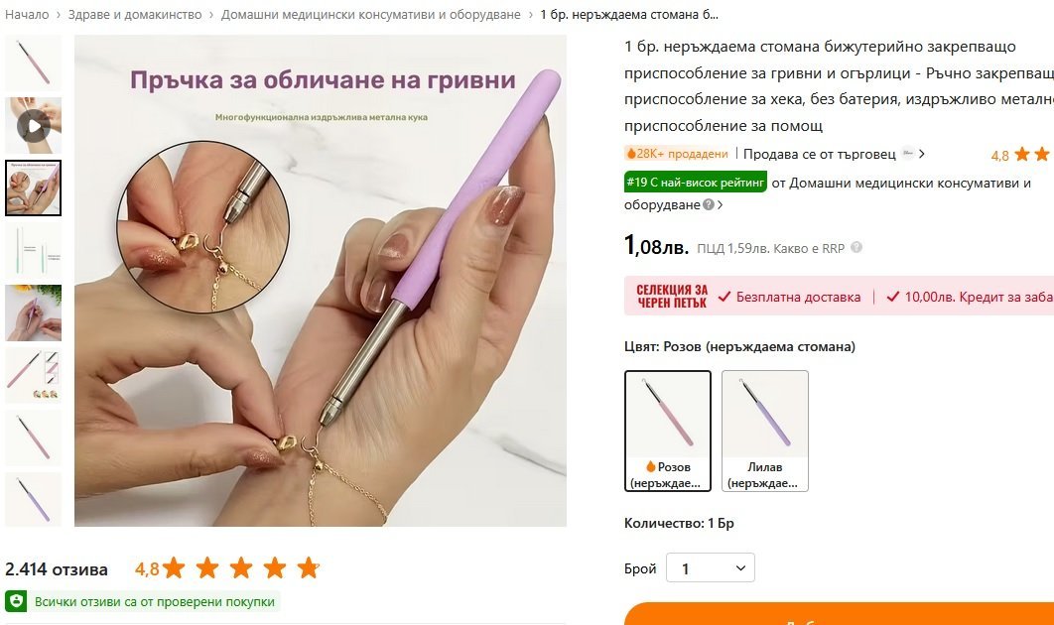The width and height of the screenshot is (1054, 625).
Task: Click help icon after оборудване category
Action: coord(709,205)
